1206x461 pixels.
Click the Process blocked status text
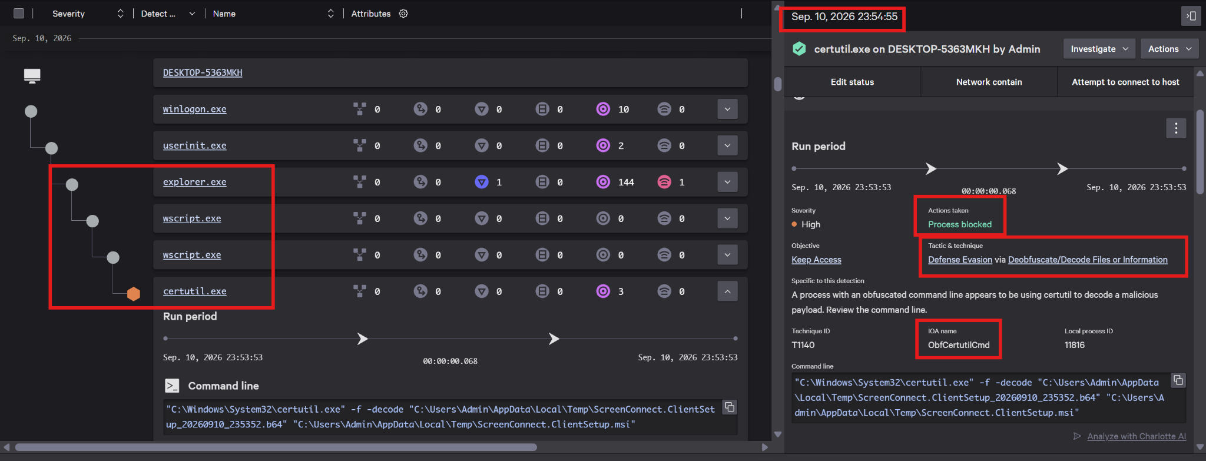[x=960, y=224]
